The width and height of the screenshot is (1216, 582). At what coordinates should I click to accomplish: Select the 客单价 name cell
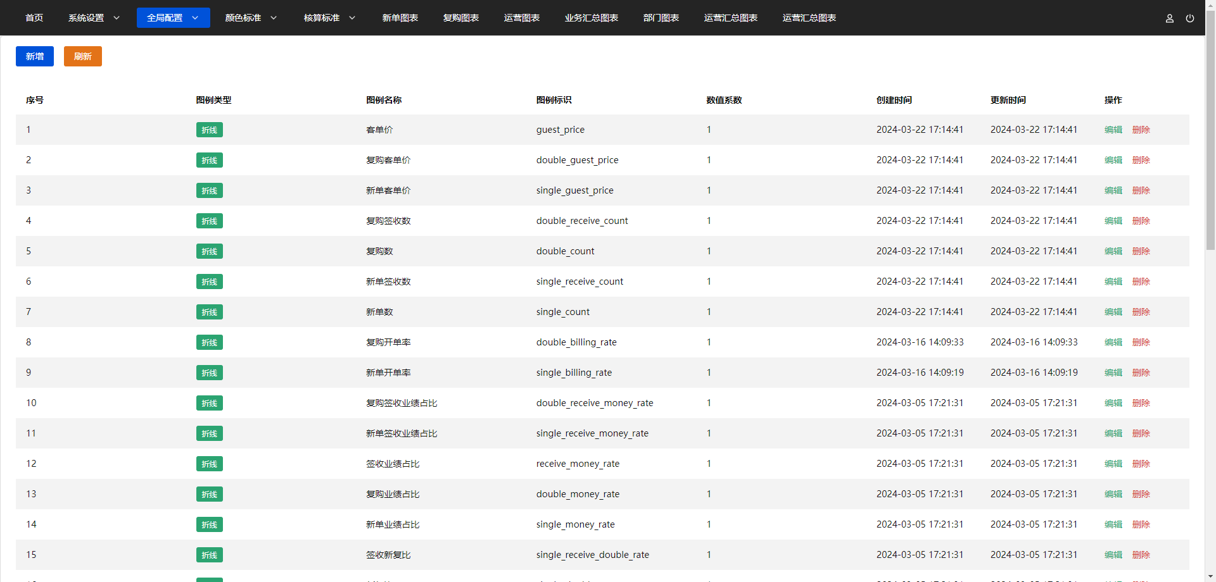[379, 130]
